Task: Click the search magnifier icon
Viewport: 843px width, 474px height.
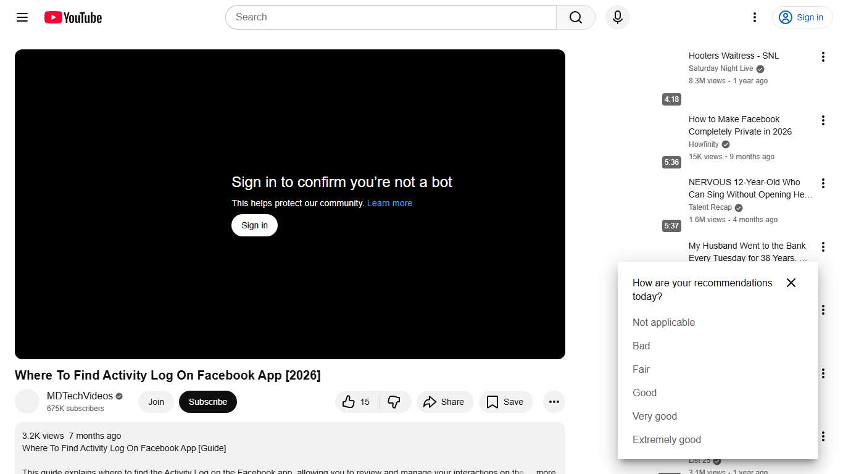Action: point(575,17)
